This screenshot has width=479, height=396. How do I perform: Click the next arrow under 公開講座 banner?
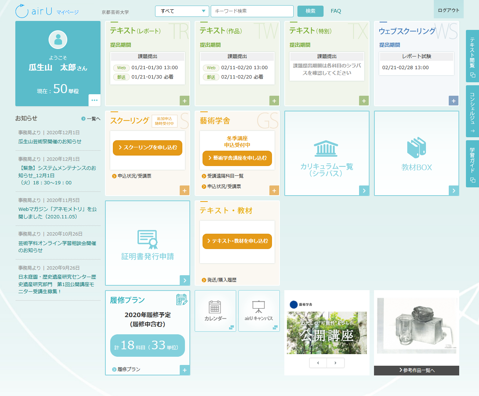tap(336, 363)
